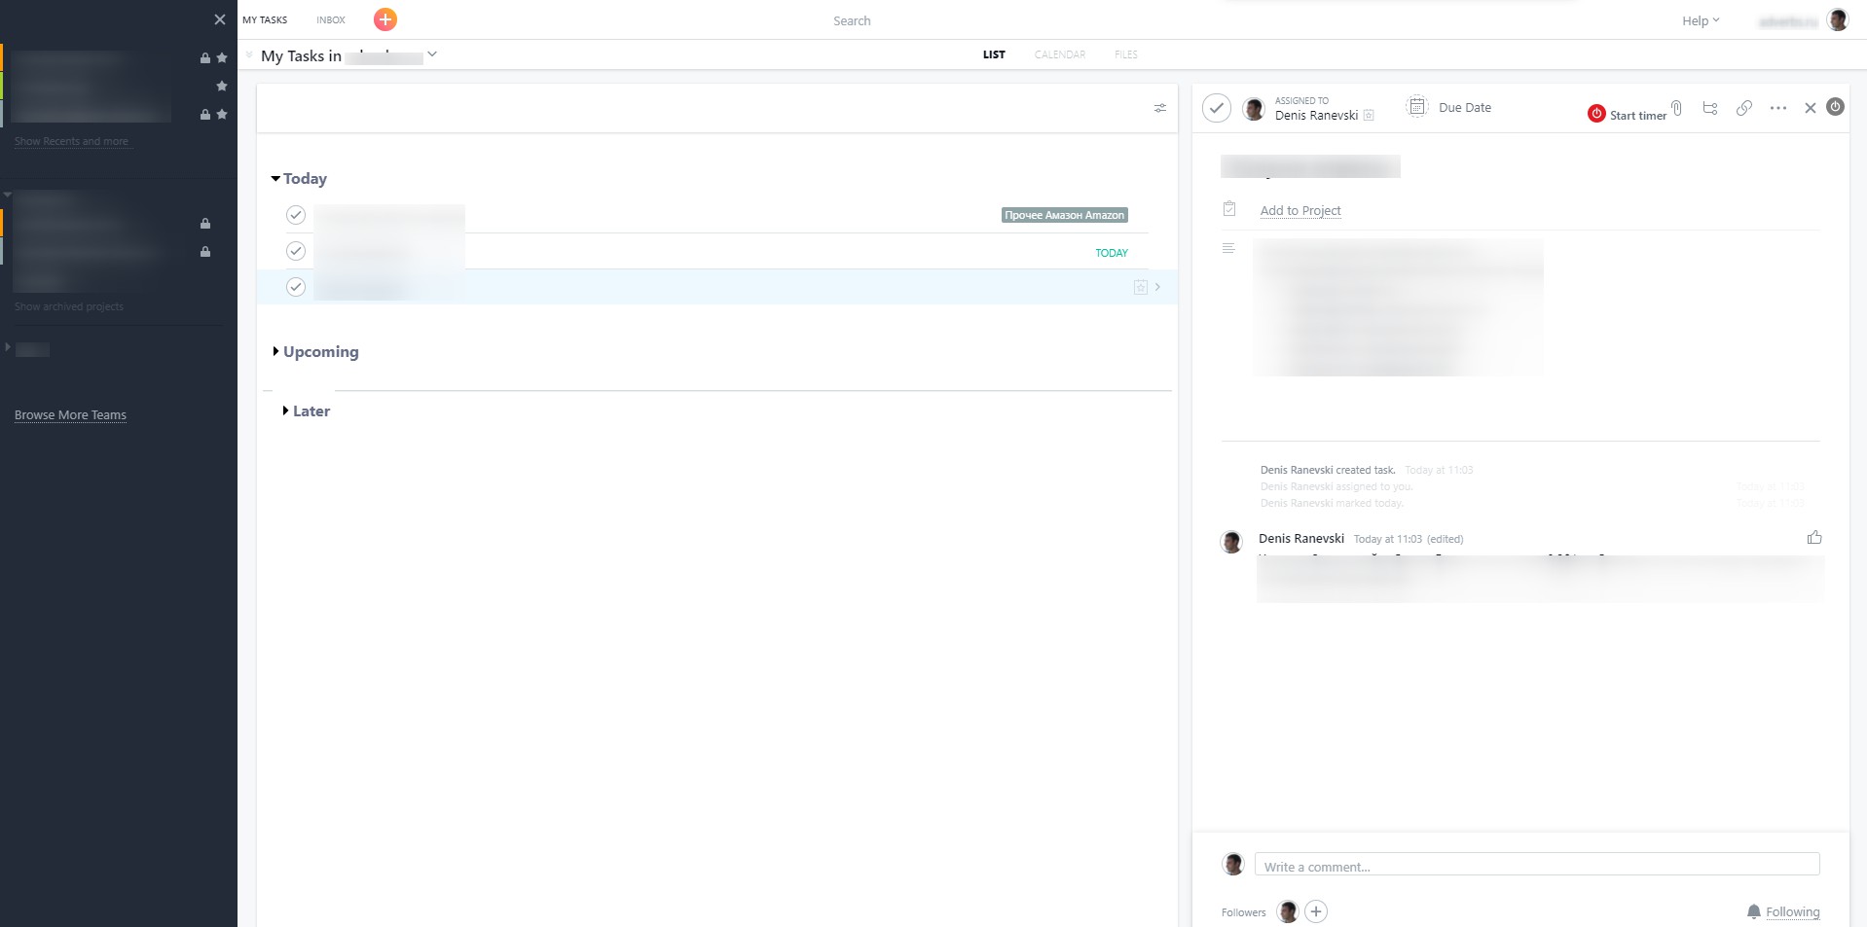
Task: Click Start timer button text
Action: coord(1638,115)
